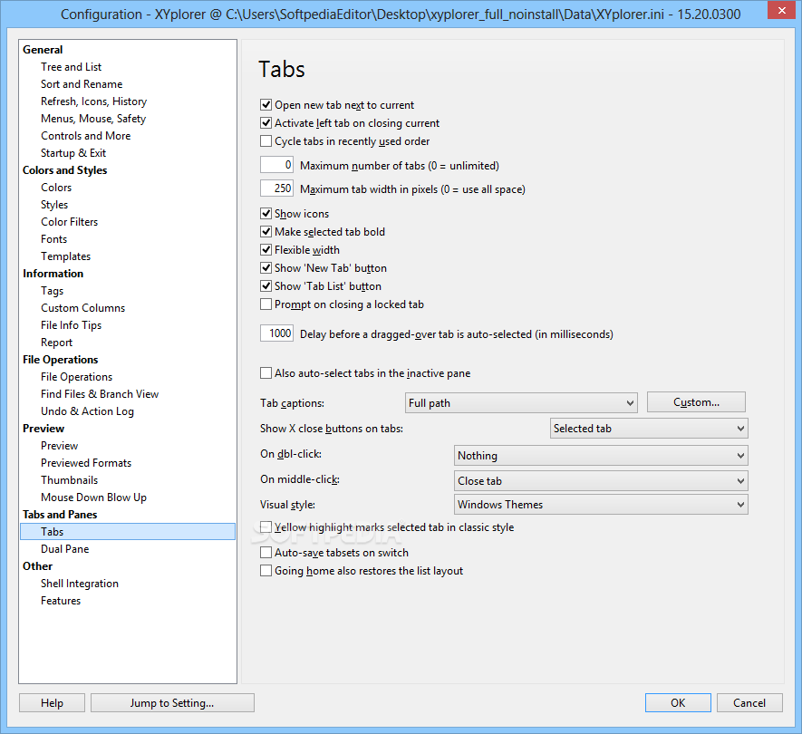Select 'Find Files & Branch View'

[100, 394]
